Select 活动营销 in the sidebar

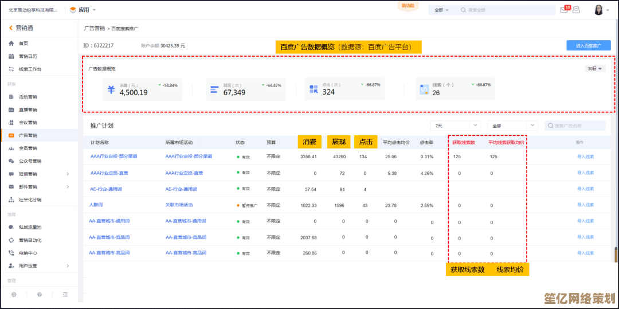(28, 97)
